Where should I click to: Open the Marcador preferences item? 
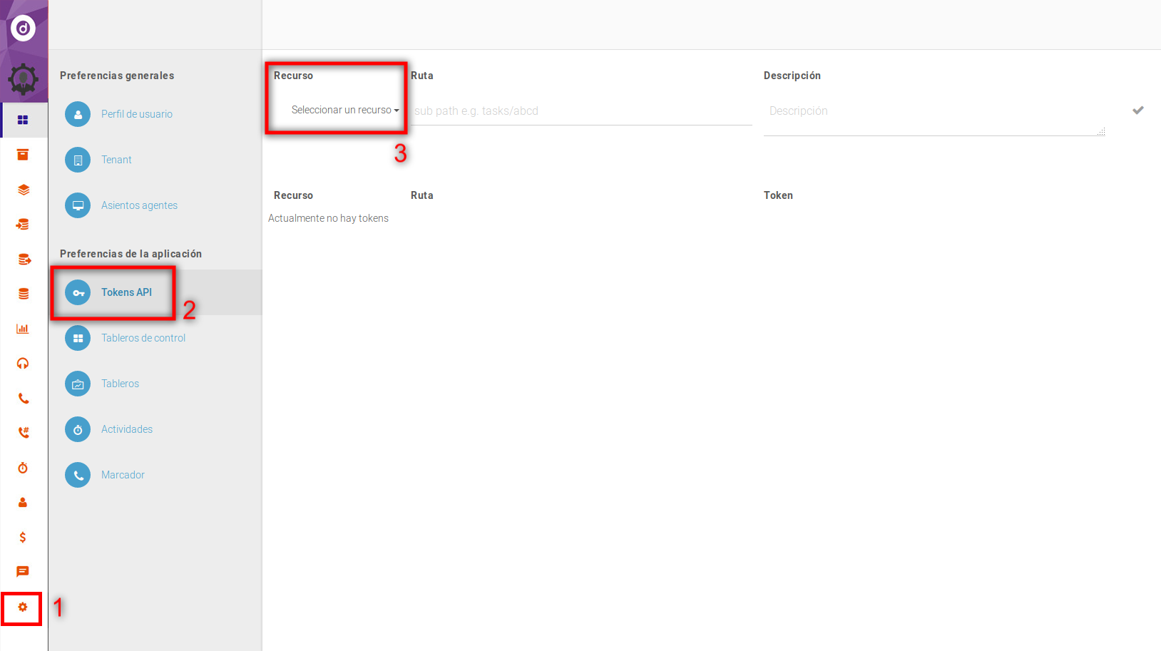click(x=123, y=475)
